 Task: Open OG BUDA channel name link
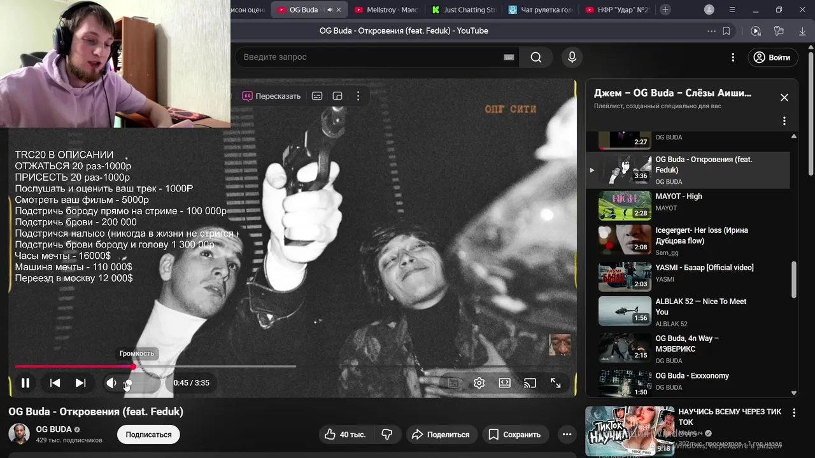53,429
